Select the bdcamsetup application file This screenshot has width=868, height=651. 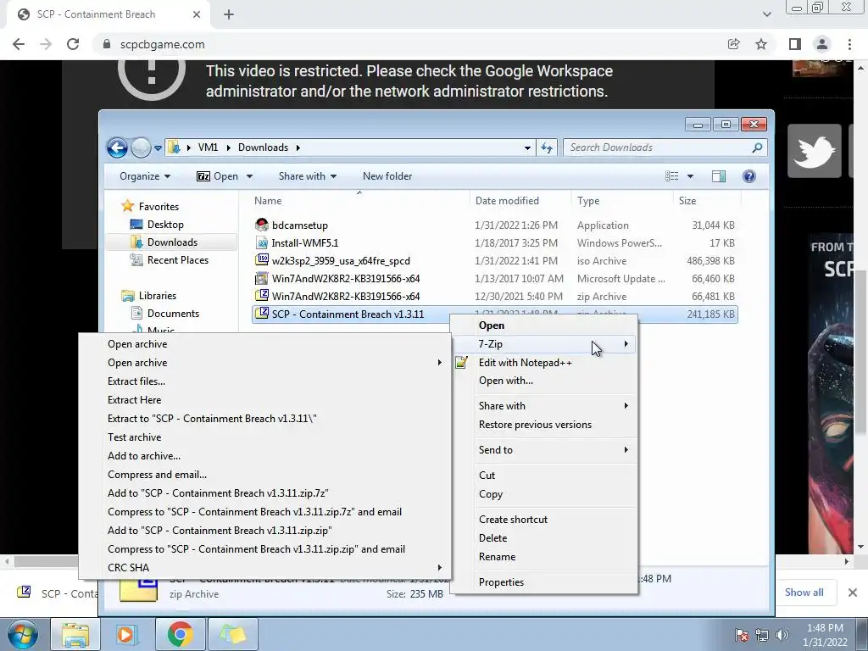click(292, 225)
